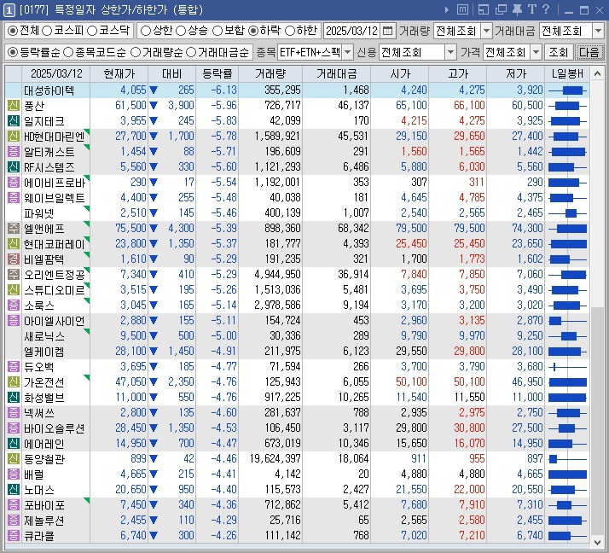Click the 거래량 column header

pyautogui.click(x=270, y=74)
